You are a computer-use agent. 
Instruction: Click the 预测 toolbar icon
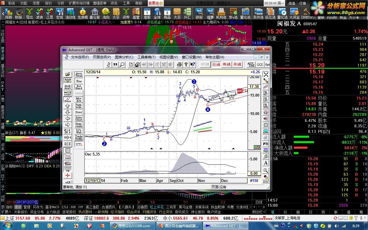coord(9,13)
